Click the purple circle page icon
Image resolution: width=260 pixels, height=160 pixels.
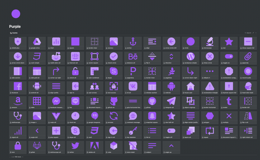pyautogui.click(x=16, y=14)
